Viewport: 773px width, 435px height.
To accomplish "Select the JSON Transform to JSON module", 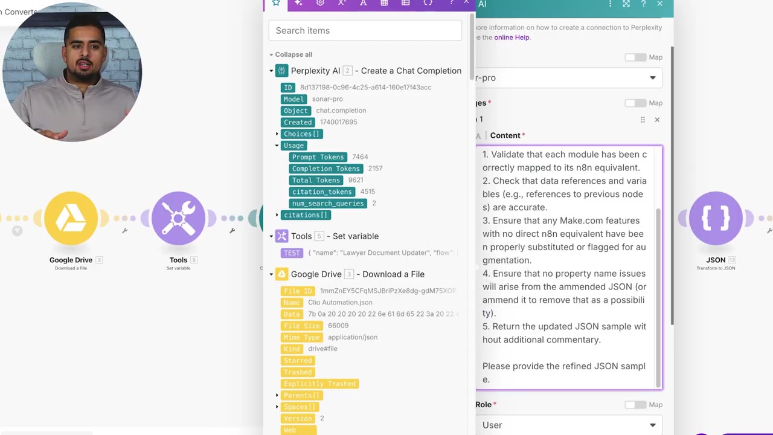I will 716,218.
